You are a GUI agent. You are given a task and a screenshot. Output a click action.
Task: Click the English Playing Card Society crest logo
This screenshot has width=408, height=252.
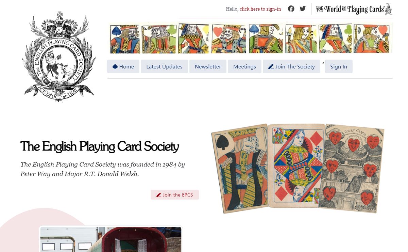pyautogui.click(x=59, y=57)
